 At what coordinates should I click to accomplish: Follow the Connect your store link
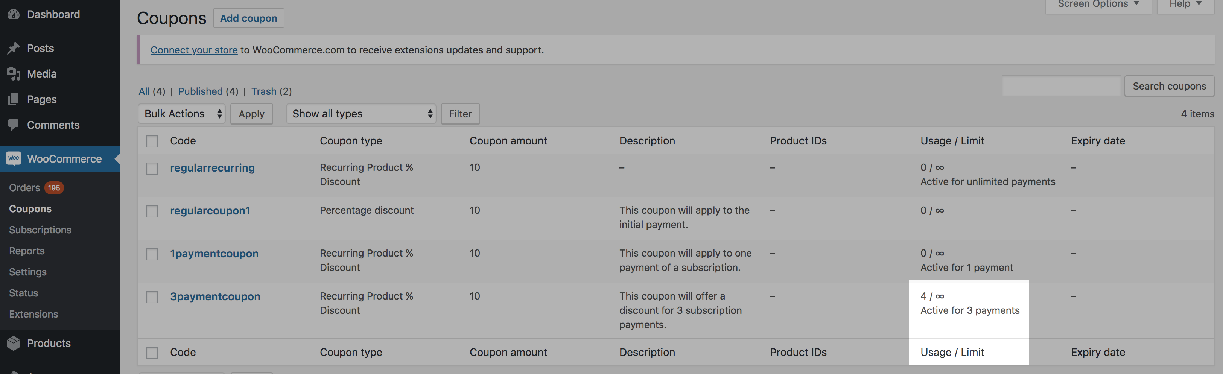(194, 50)
